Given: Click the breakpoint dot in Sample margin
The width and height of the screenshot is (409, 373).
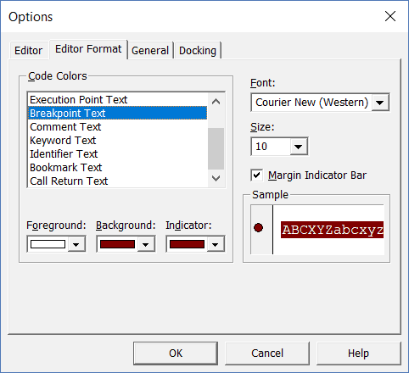Looking at the screenshot, I should point(258,228).
